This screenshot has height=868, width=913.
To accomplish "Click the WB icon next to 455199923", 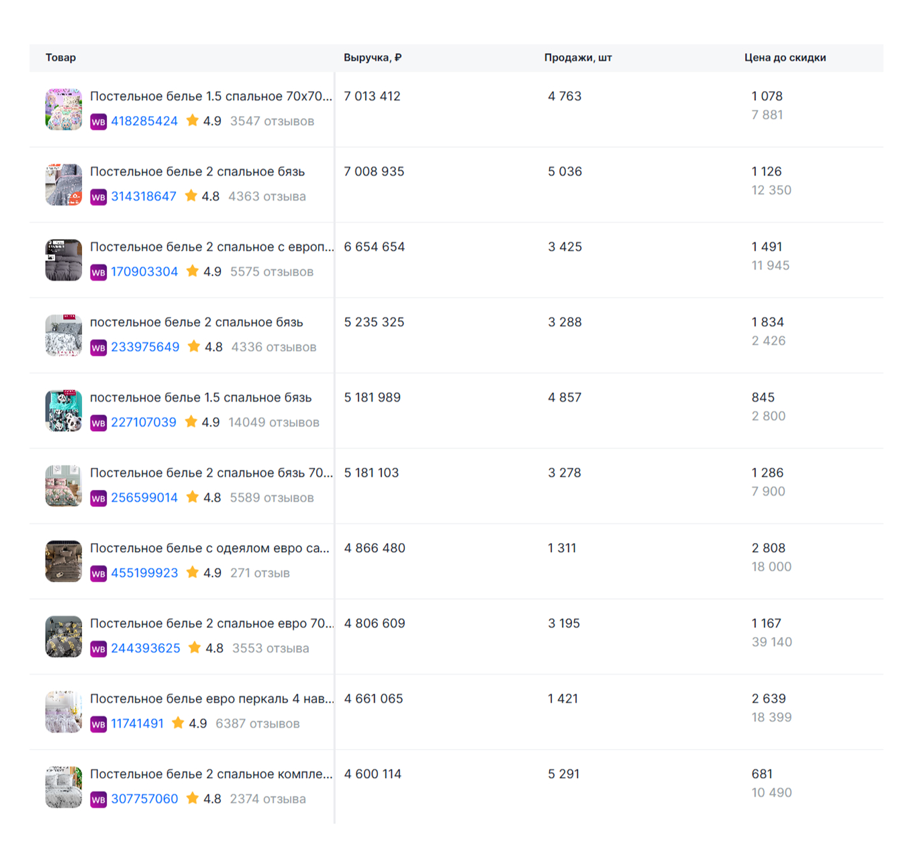I will point(98,573).
